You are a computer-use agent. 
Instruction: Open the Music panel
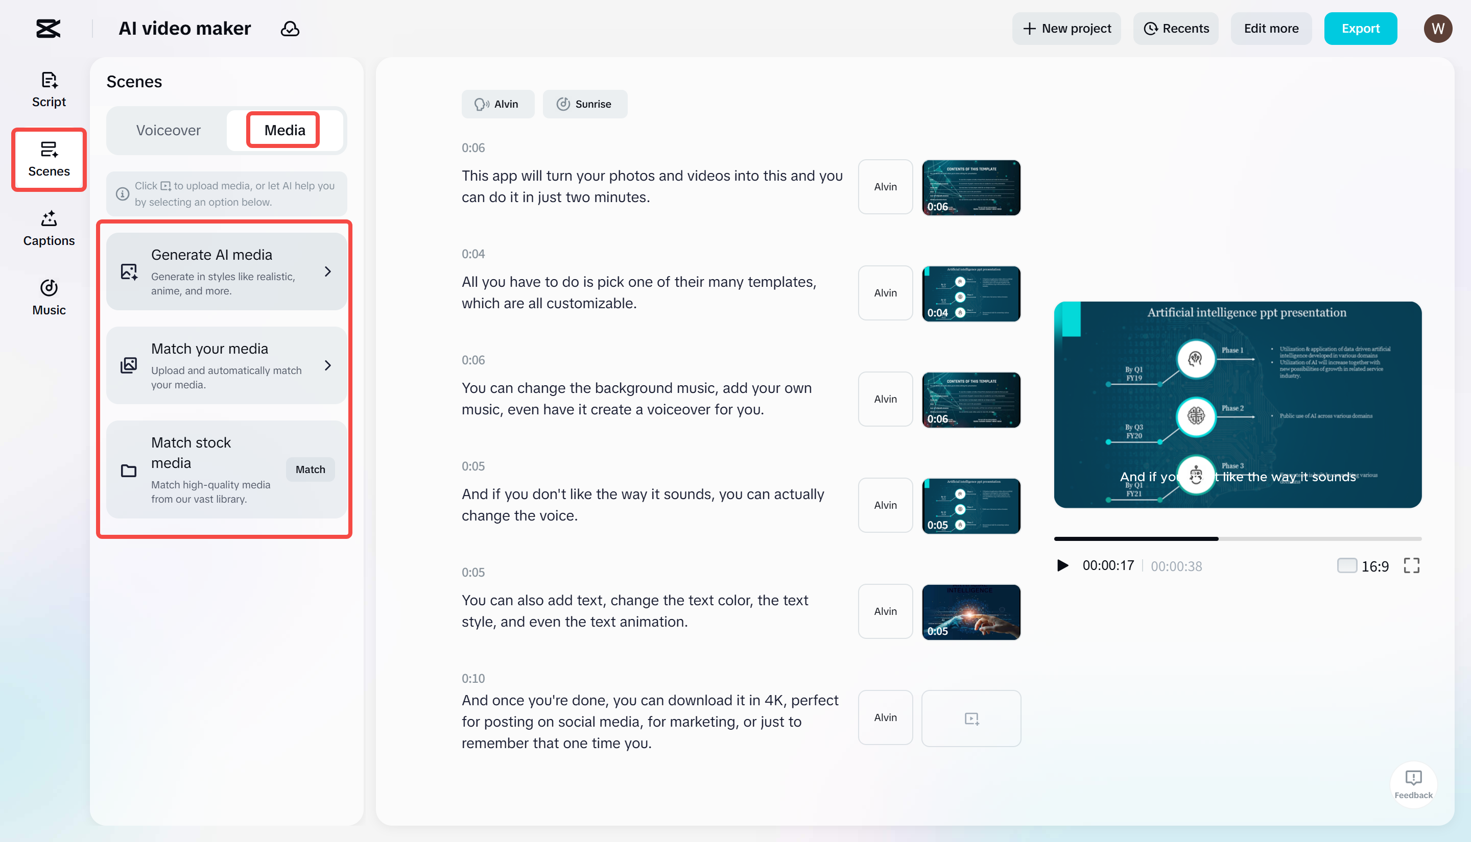point(48,296)
